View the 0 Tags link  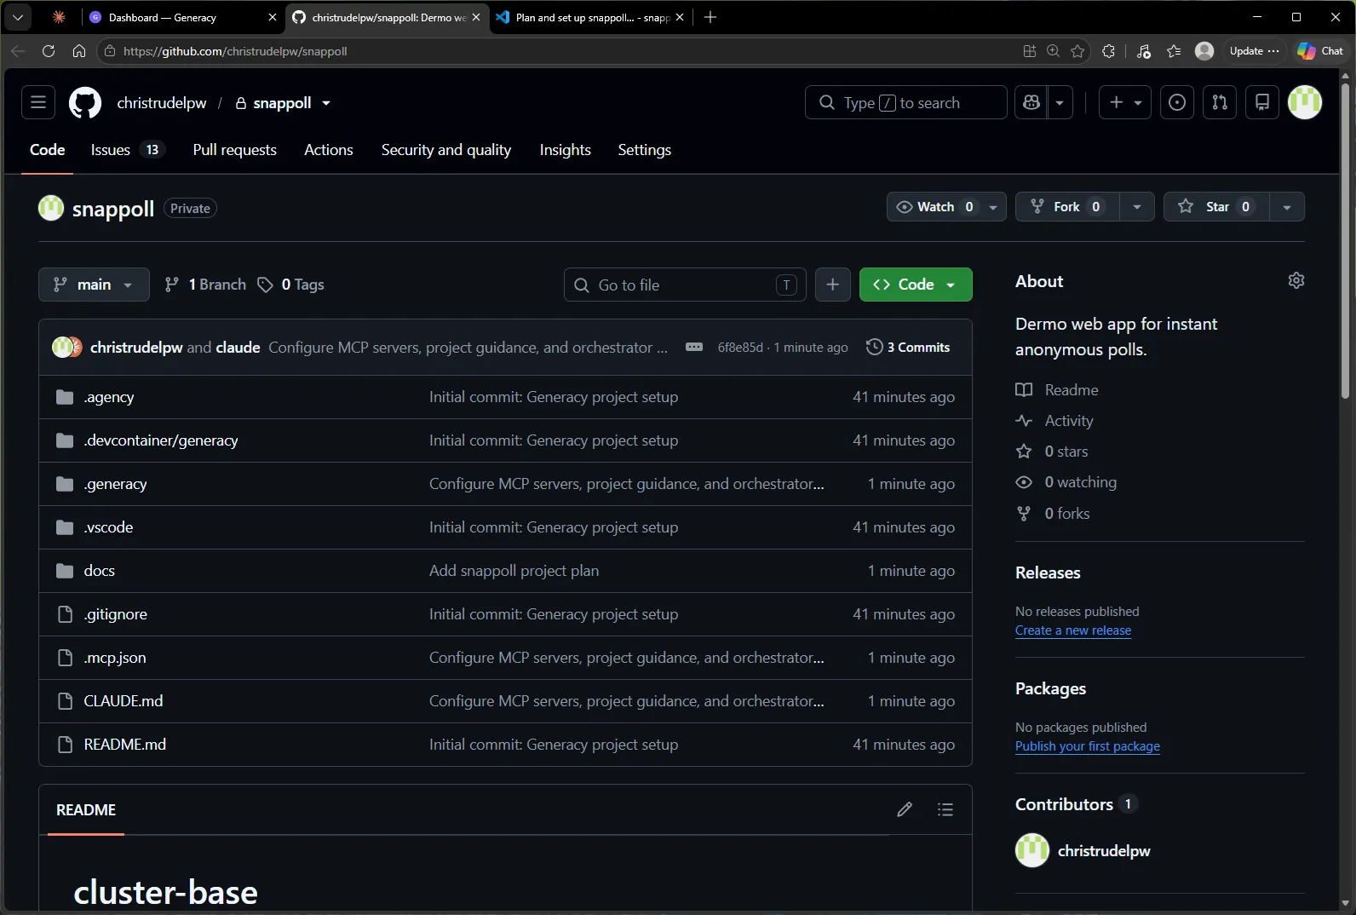coord(291,285)
